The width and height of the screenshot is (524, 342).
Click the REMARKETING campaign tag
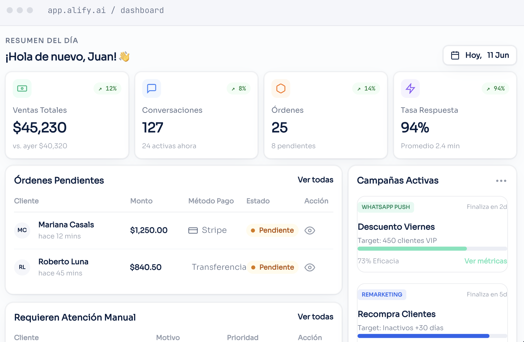pos(382,295)
